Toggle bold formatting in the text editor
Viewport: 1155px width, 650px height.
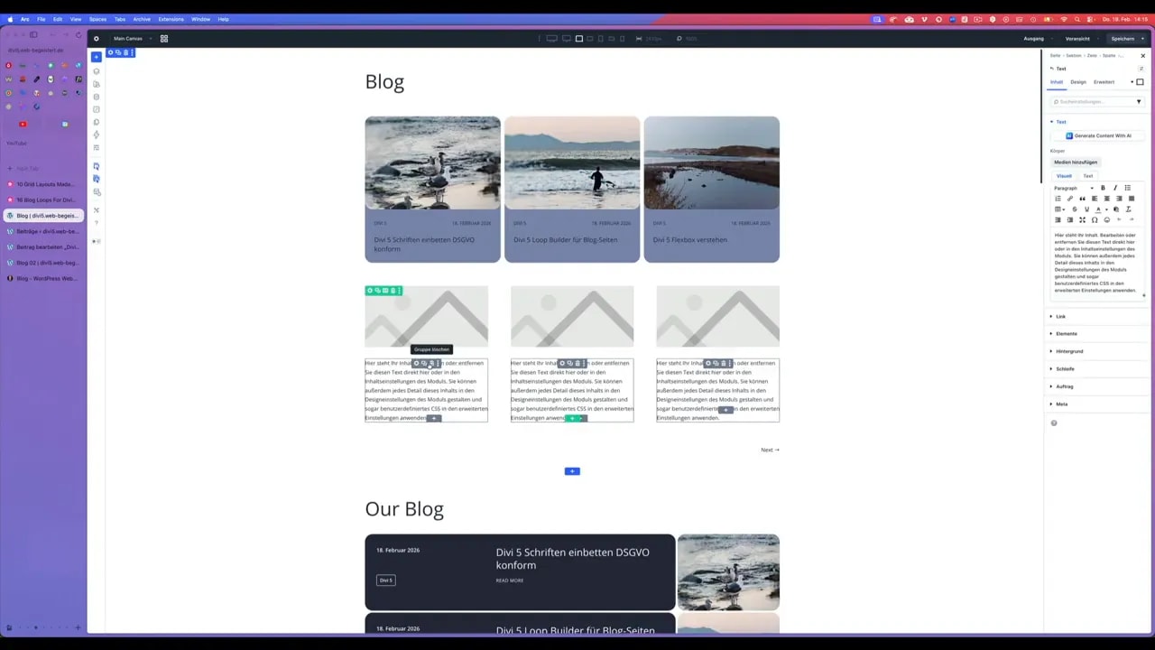tap(1103, 188)
